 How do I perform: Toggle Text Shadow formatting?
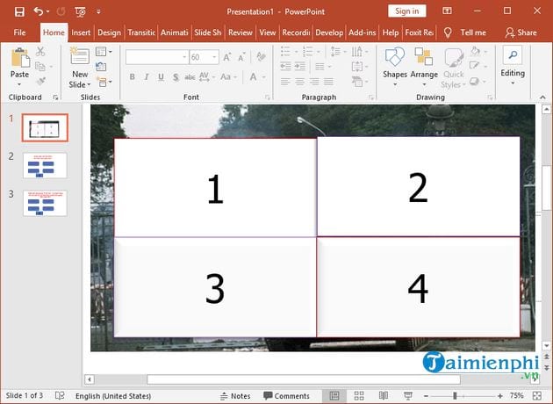coord(176,77)
